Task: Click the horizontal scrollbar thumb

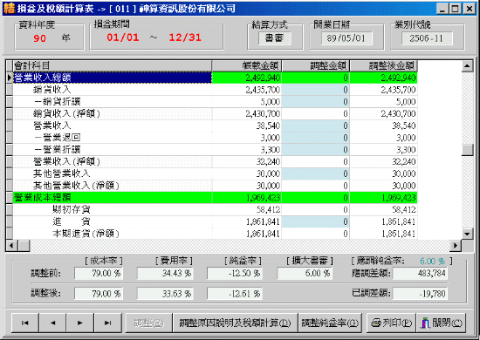Action: [x=24, y=245]
